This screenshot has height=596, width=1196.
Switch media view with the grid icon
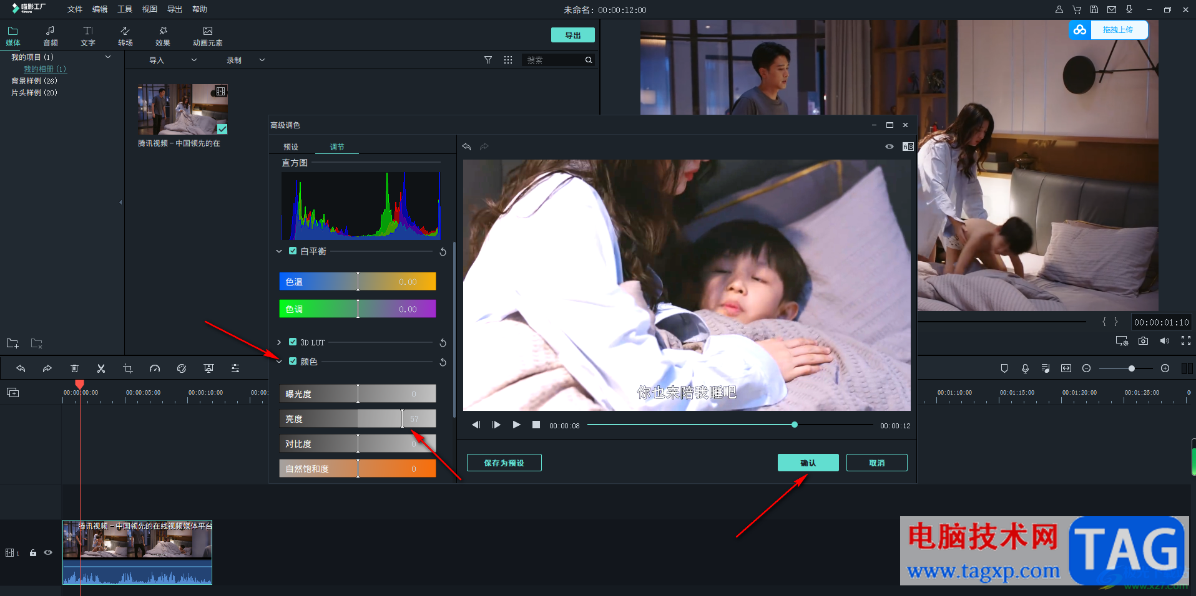[508, 60]
